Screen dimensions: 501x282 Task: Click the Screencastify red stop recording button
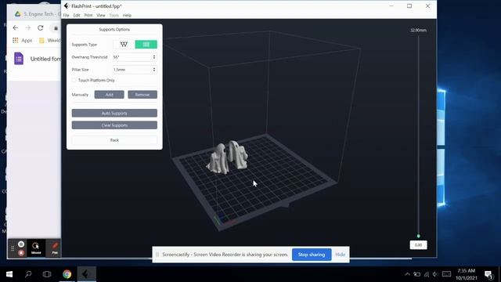(x=21, y=252)
